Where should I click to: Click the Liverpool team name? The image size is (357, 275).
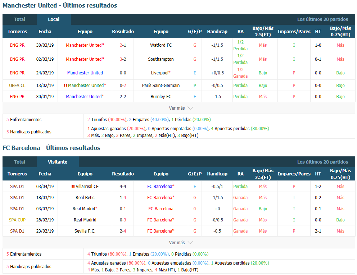160,73
